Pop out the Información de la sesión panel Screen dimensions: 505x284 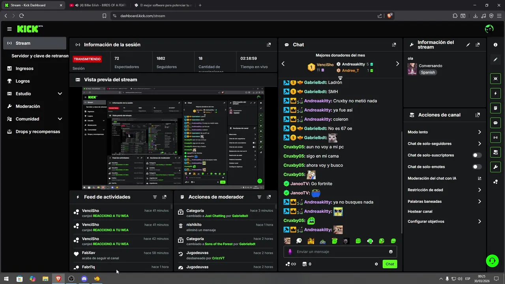[x=269, y=45]
